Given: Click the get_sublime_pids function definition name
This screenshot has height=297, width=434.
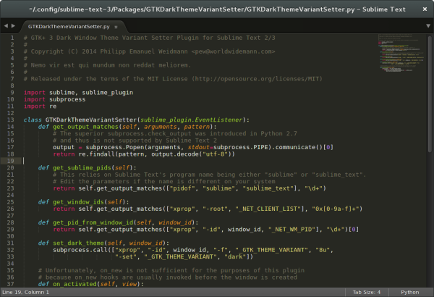Looking at the screenshot, I should point(82,168).
